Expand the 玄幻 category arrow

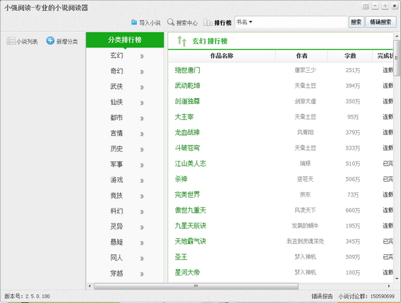click(142, 56)
